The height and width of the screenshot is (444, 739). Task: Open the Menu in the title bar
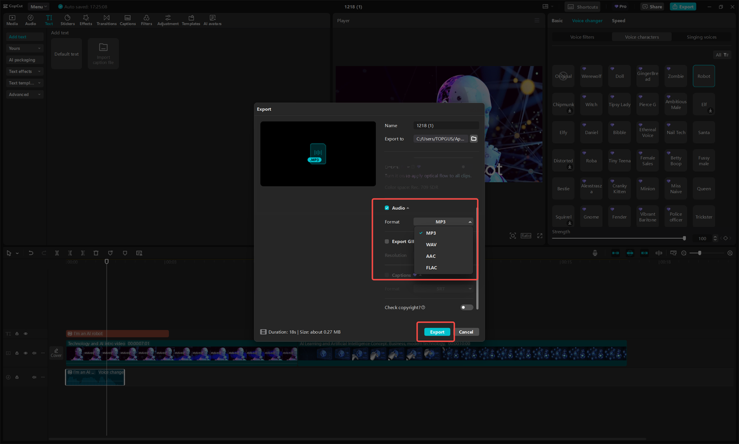(38, 6)
